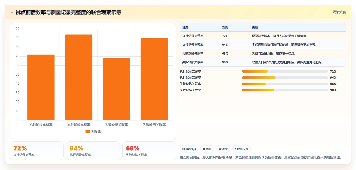Open the large 72% stat card
Viewport: 356px width, 170px height.
click(x=37, y=151)
